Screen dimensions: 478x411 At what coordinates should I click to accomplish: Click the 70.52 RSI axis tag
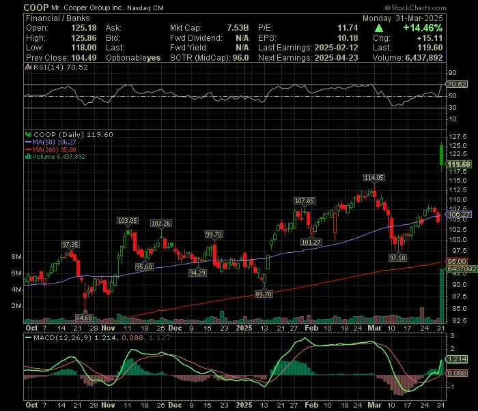(x=456, y=85)
